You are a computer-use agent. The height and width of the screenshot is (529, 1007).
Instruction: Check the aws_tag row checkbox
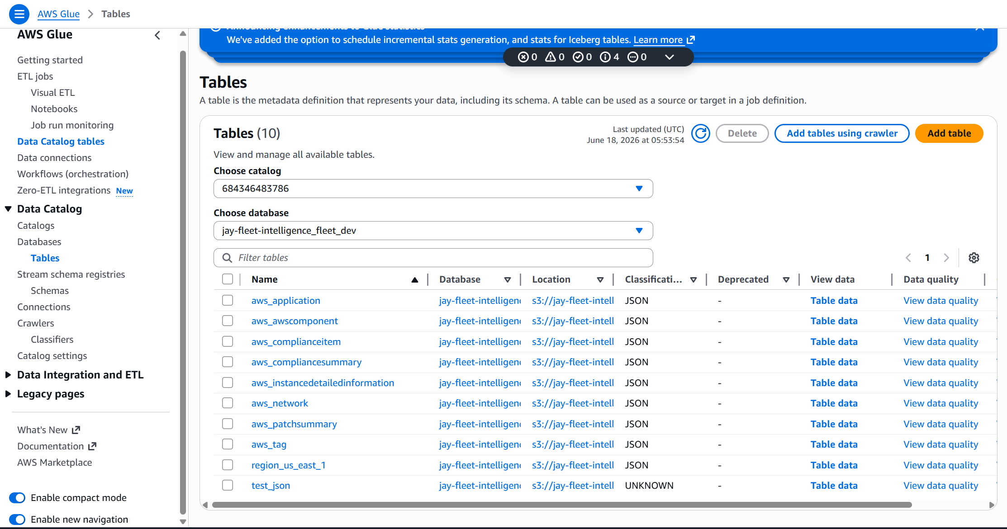tap(228, 444)
